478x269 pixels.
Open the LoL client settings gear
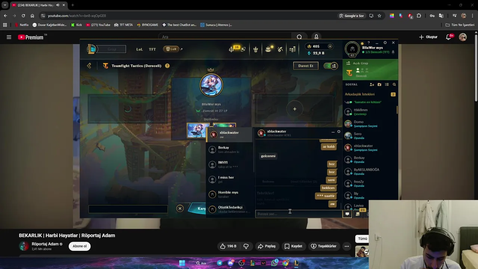click(x=385, y=43)
